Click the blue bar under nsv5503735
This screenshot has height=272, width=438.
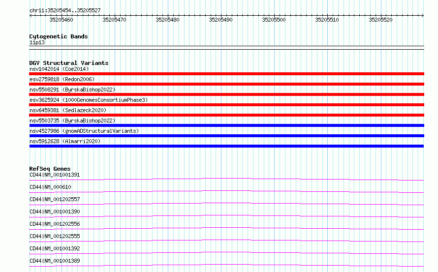(x=226, y=125)
